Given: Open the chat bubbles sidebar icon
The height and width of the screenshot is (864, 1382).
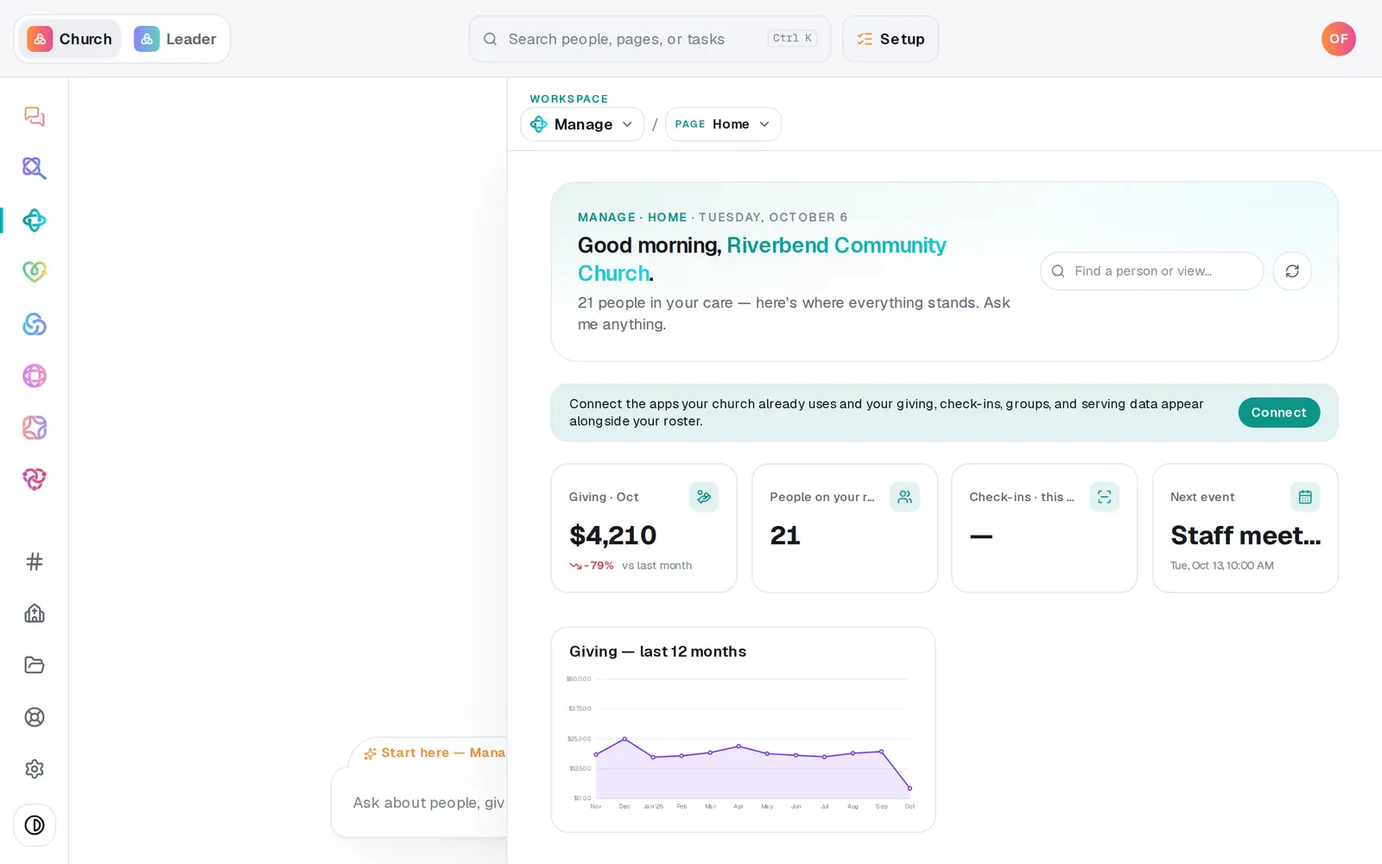Looking at the screenshot, I should point(35,117).
